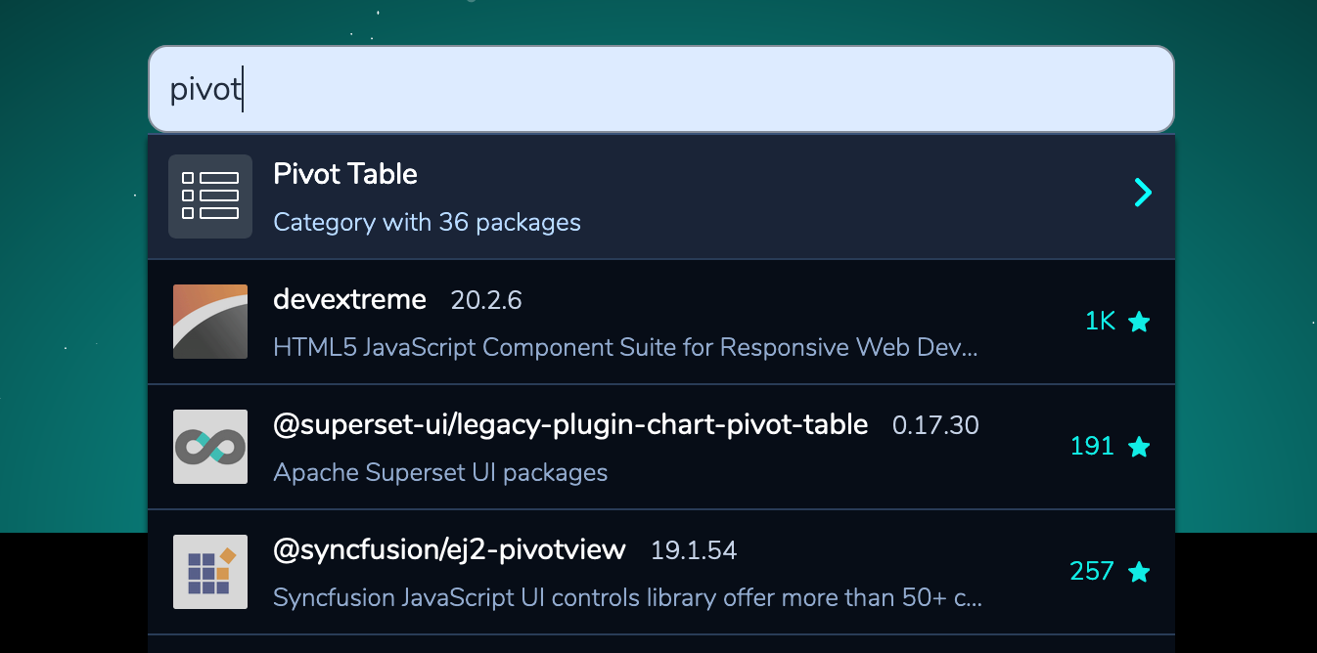Click the "Apache Superset UI packages" description
Screen dimensions: 1317x653
point(440,473)
